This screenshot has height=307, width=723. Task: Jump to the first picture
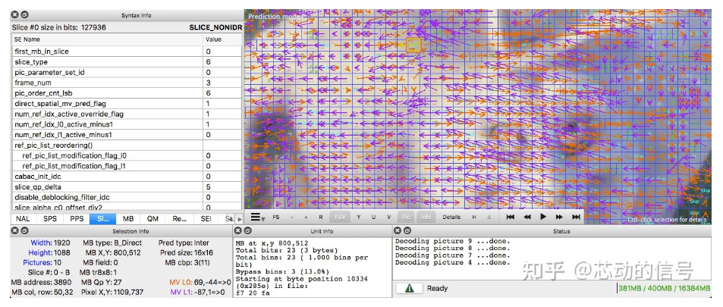511,217
